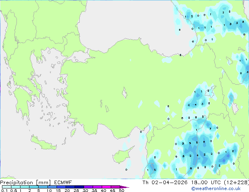Pick the dark blue 20–25 mm legend swatch
Screen dimensions: 249x192
coord(70,187)
